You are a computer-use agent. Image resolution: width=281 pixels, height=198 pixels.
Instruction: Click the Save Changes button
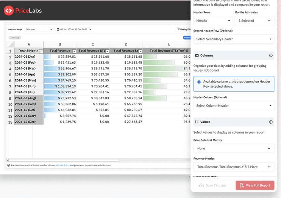213,185
